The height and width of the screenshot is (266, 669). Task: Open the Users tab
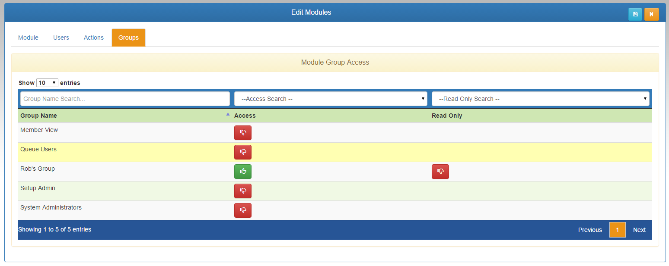(x=61, y=38)
